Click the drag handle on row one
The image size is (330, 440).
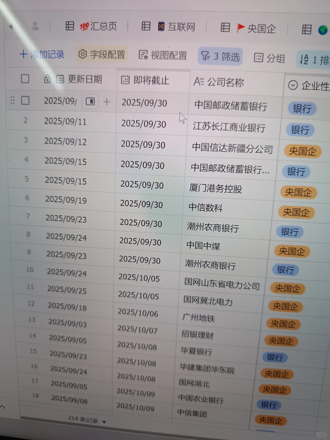(x=13, y=100)
